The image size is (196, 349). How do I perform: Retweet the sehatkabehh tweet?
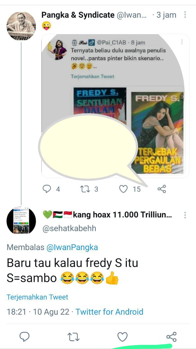tap(73, 337)
